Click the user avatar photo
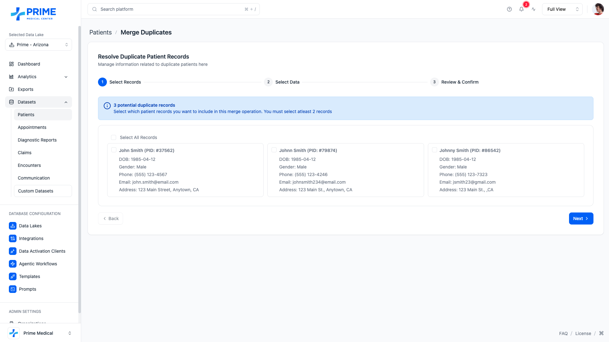Image resolution: width=609 pixels, height=342 pixels. click(598, 9)
